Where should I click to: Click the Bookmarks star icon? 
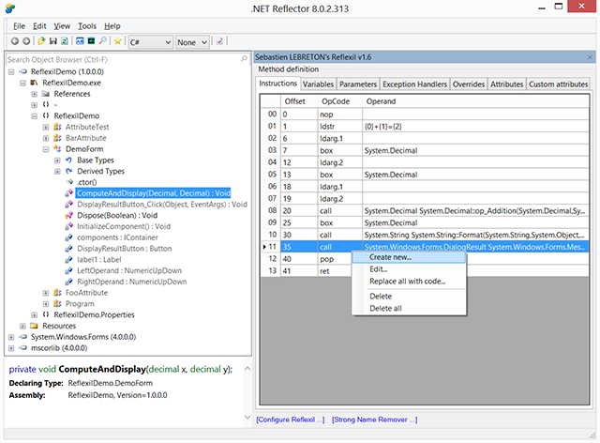point(117,41)
